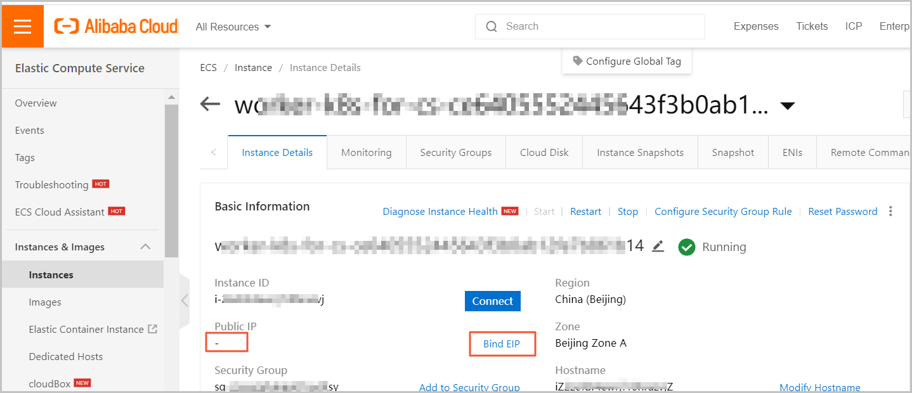Screen dimensions: 912x393
Task: Click the China (Beijing) region value
Action: [590, 299]
